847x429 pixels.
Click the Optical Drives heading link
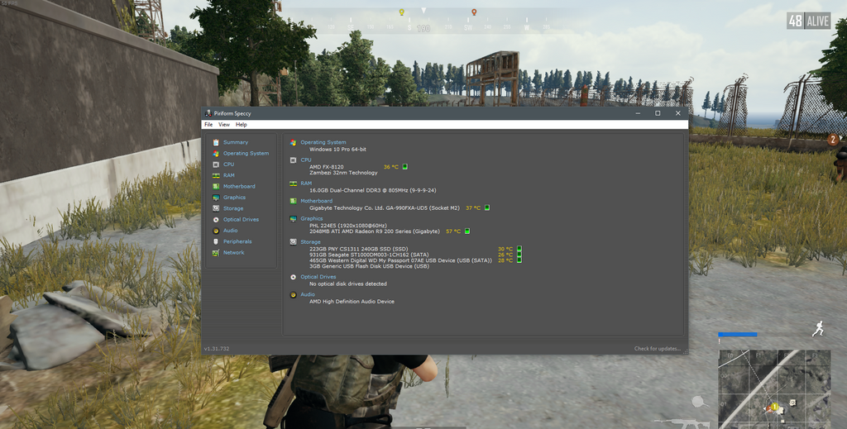(318, 277)
